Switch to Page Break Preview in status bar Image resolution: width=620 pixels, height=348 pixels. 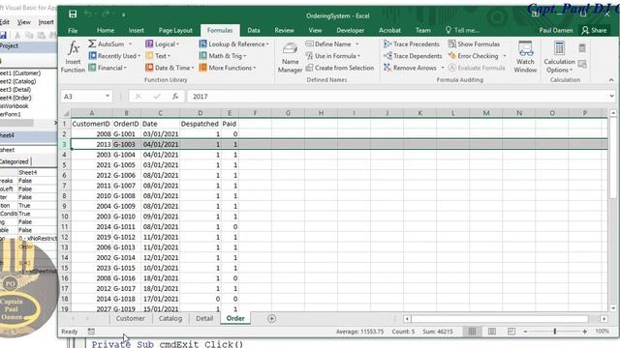click(x=511, y=332)
